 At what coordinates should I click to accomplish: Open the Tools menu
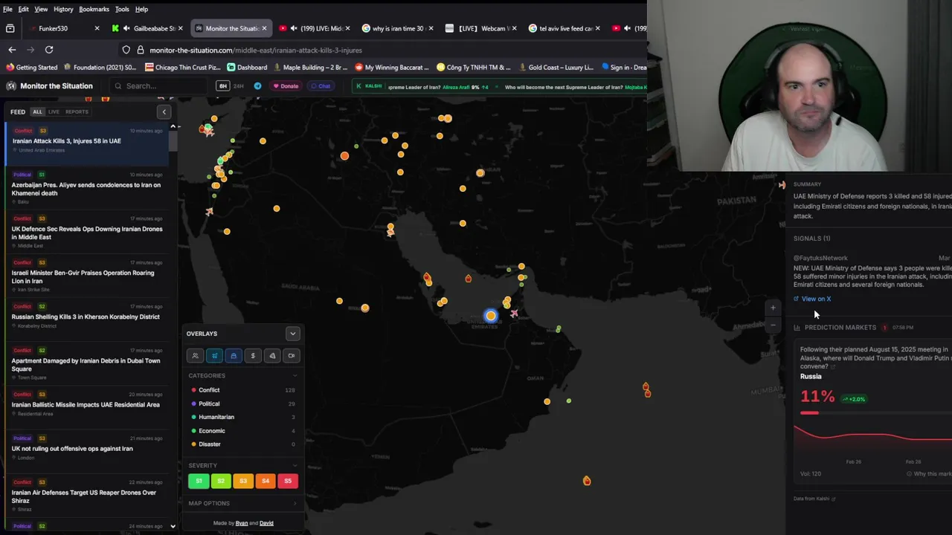pos(122,9)
